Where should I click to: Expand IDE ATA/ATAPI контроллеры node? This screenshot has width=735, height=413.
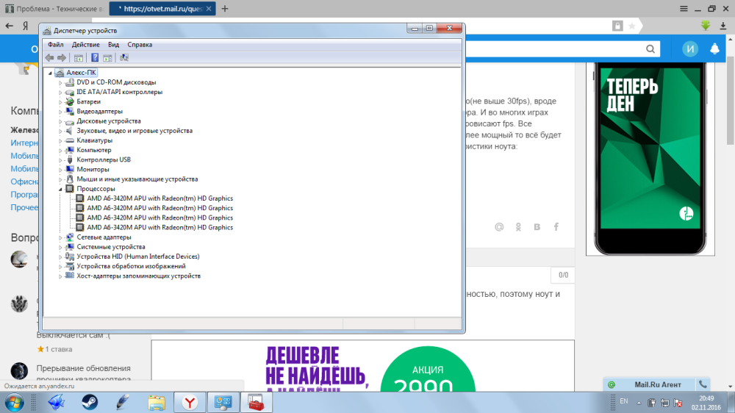[60, 92]
